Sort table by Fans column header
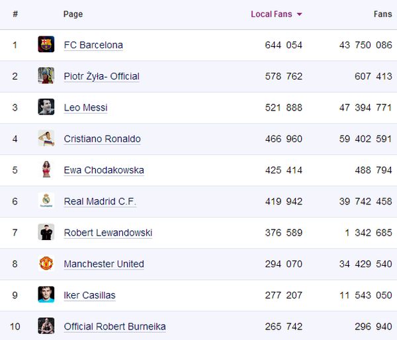This screenshot has height=340, width=397. [x=382, y=14]
